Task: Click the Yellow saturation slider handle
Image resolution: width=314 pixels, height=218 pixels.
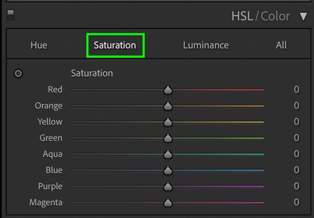Action: 168,122
